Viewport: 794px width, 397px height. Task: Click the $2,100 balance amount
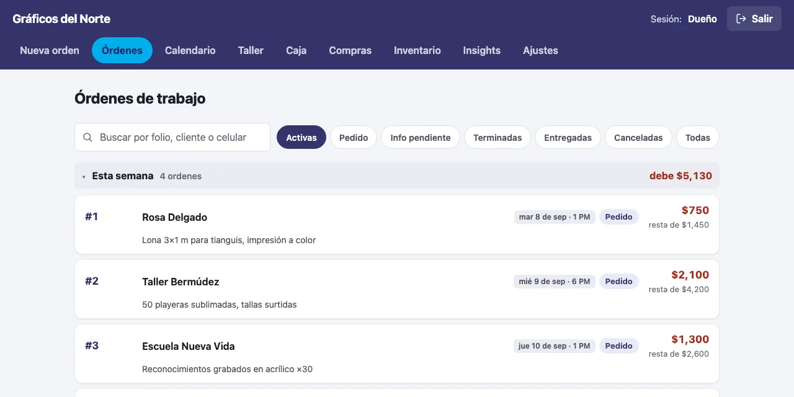(690, 275)
